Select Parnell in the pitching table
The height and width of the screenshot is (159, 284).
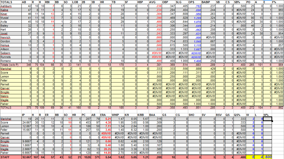pyautogui.click(x=11, y=134)
